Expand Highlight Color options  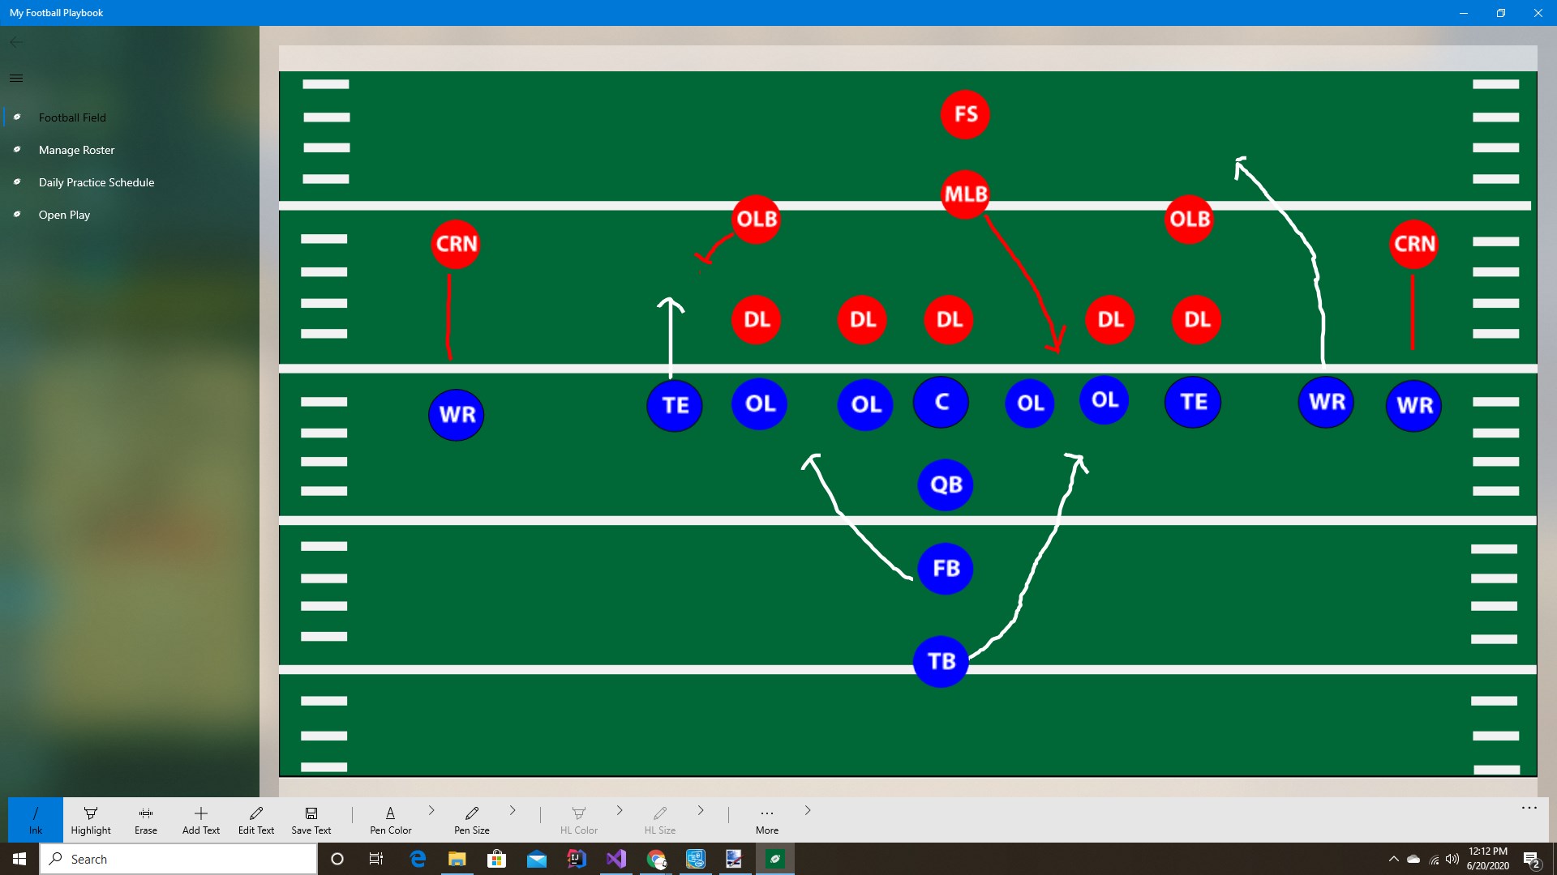tap(620, 813)
